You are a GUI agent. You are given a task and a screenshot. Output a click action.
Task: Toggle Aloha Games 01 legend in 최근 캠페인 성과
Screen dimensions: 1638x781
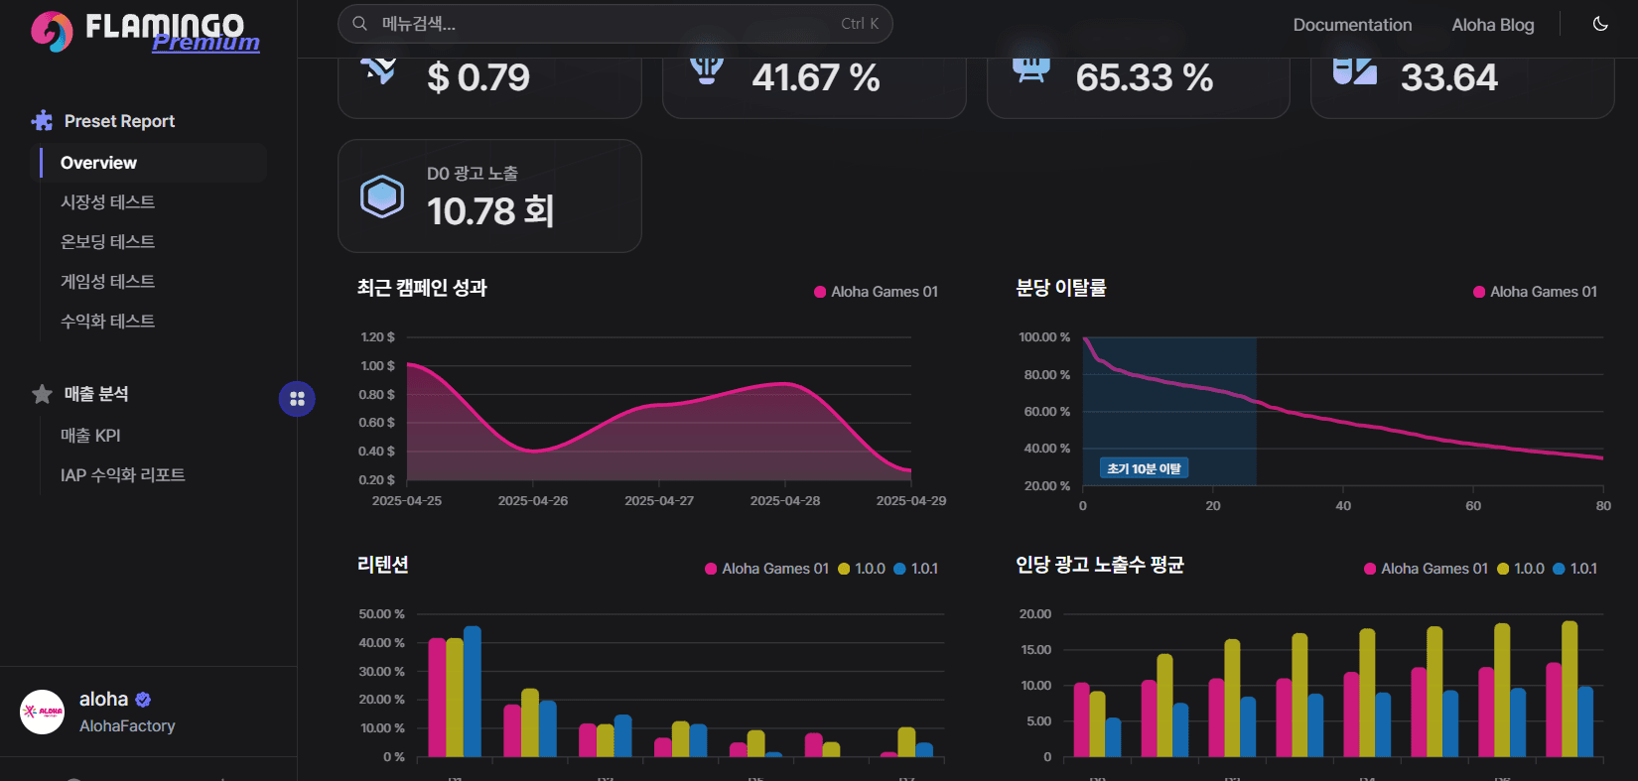tap(876, 292)
